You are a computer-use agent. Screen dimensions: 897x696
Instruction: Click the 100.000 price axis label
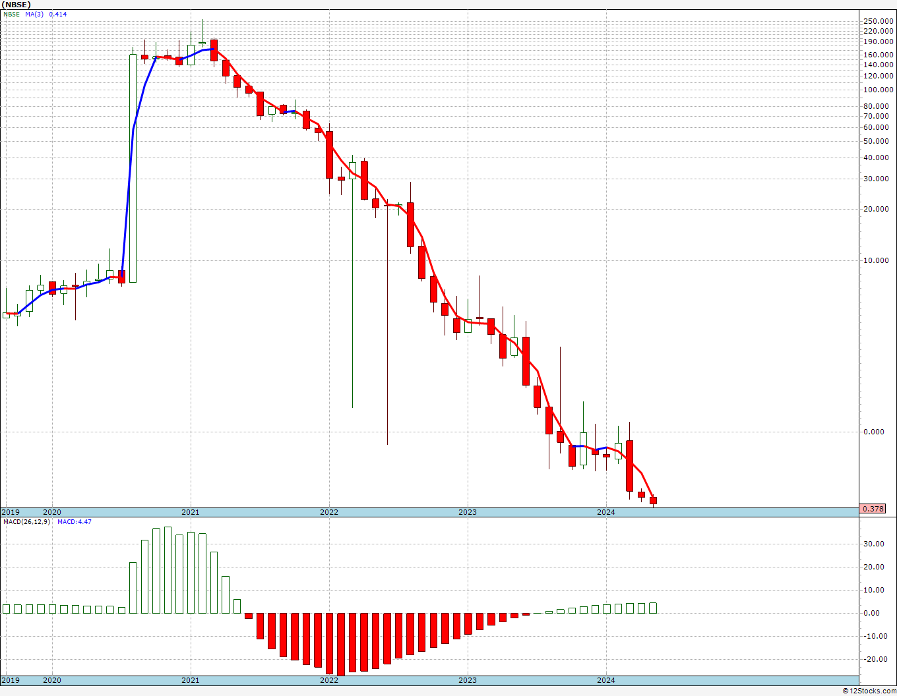pyautogui.click(x=878, y=90)
